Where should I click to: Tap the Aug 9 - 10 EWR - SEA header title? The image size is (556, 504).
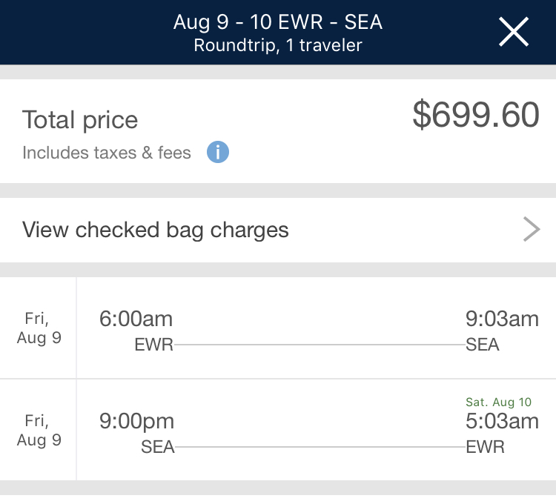(277, 21)
